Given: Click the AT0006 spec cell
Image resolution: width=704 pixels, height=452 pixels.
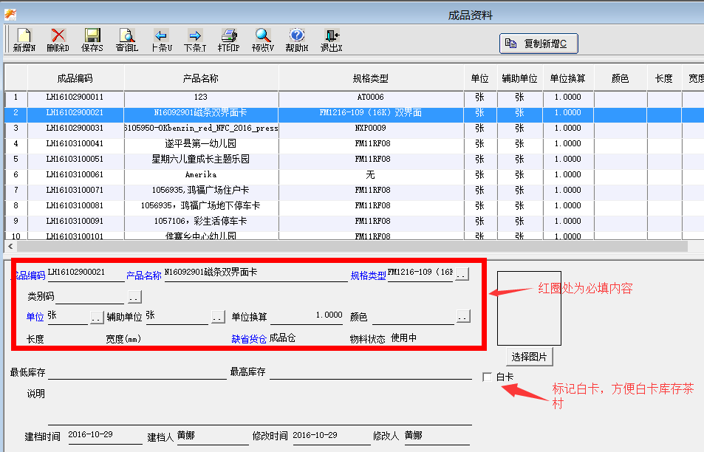Looking at the screenshot, I should (x=371, y=97).
